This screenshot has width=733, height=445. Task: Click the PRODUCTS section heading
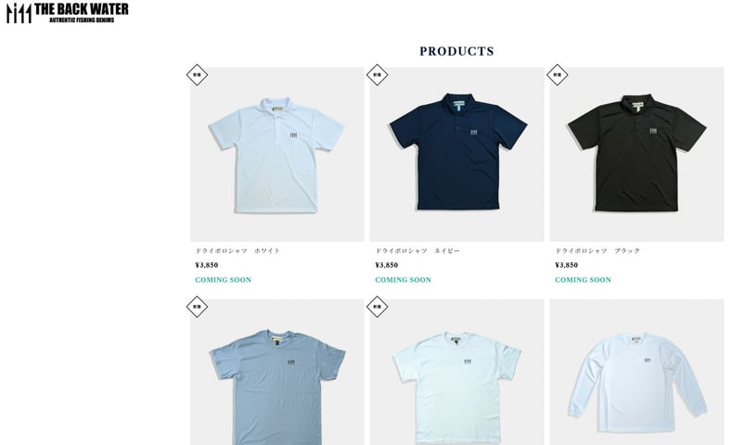click(457, 51)
